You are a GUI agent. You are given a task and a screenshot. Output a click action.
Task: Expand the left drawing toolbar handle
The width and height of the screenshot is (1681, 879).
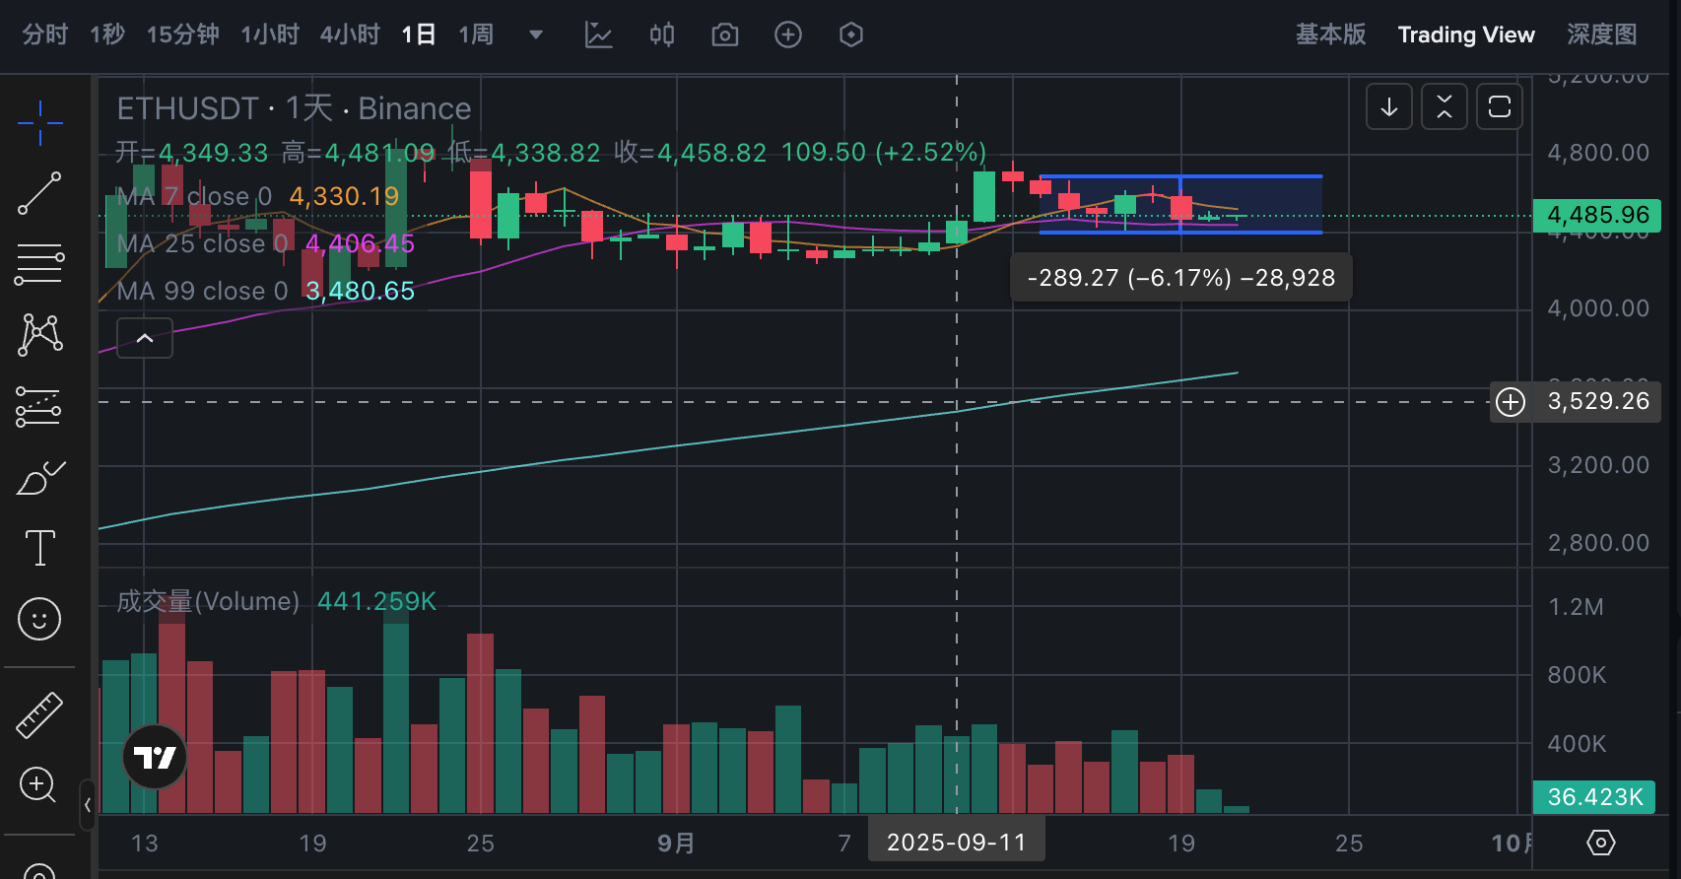click(88, 805)
